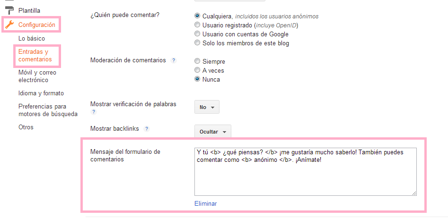Click the resize grip of the message textarea

(x=414, y=193)
